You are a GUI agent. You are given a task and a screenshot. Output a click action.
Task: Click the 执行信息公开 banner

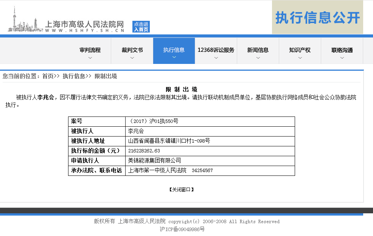pyautogui.click(x=317, y=17)
